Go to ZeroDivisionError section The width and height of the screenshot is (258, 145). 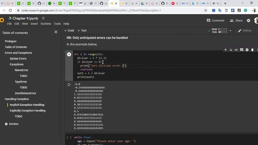(x=25, y=93)
